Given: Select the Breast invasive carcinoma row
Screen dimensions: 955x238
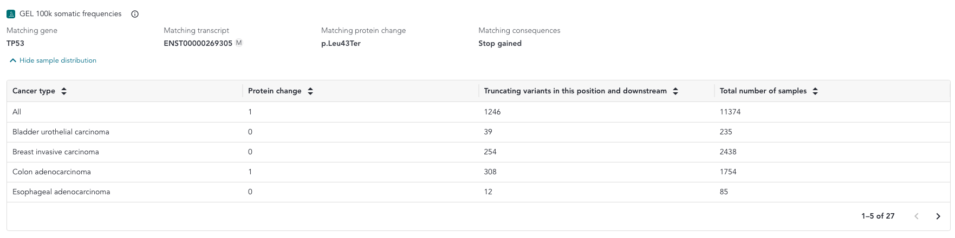Looking at the screenshot, I should (x=478, y=152).
